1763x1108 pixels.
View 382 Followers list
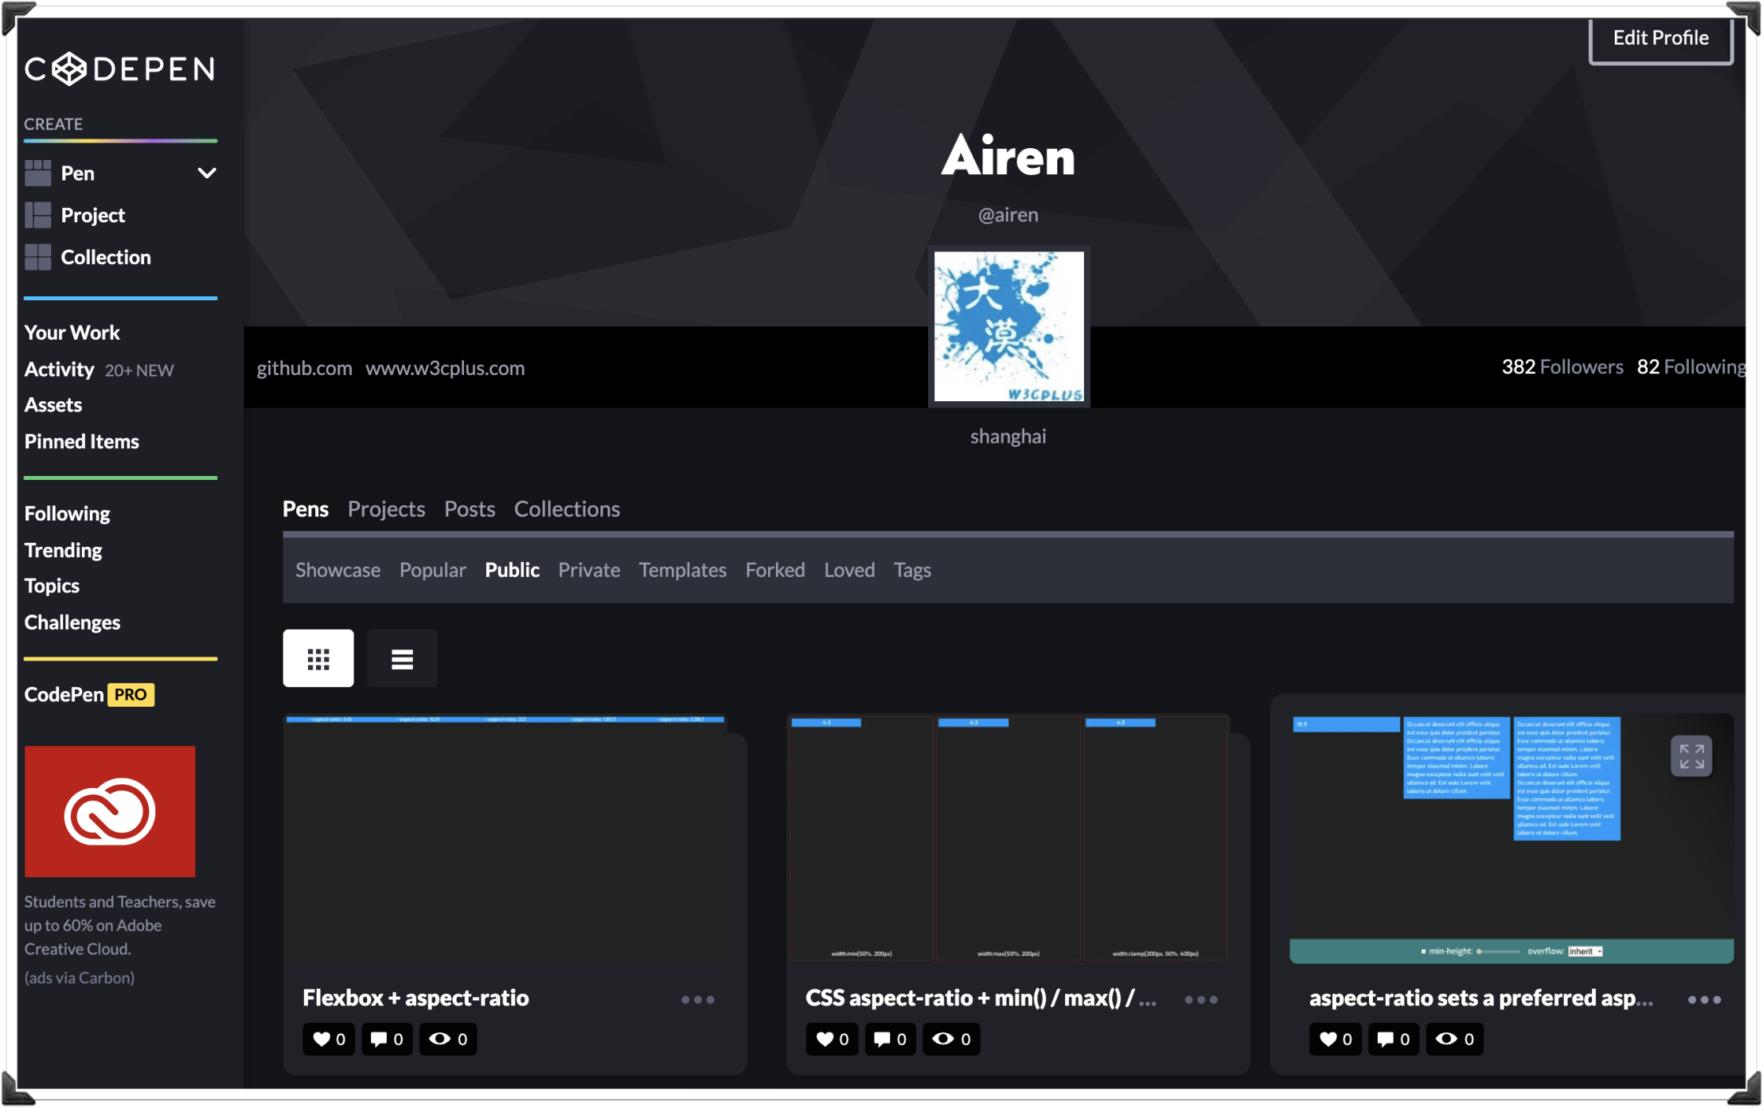(x=1562, y=367)
